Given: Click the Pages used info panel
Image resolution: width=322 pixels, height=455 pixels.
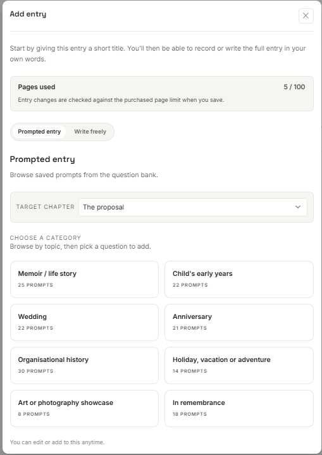Looking at the screenshot, I should coord(162,94).
